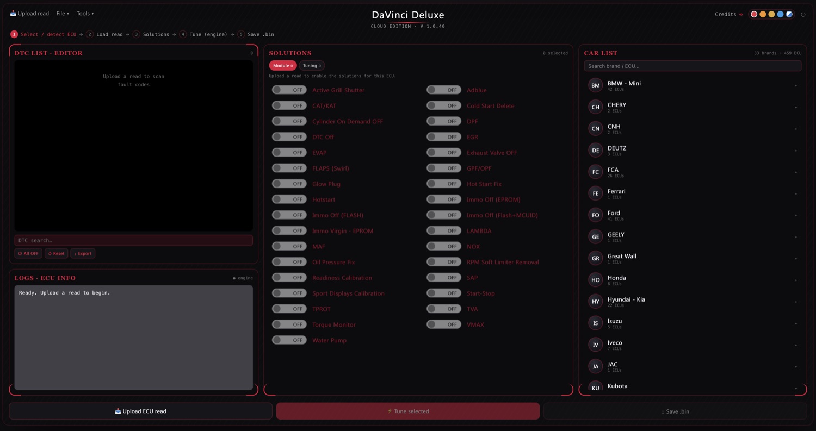Viewport: 816px width, 431px height.
Task: Open the Tools dropdown menu
Action: [85, 14]
